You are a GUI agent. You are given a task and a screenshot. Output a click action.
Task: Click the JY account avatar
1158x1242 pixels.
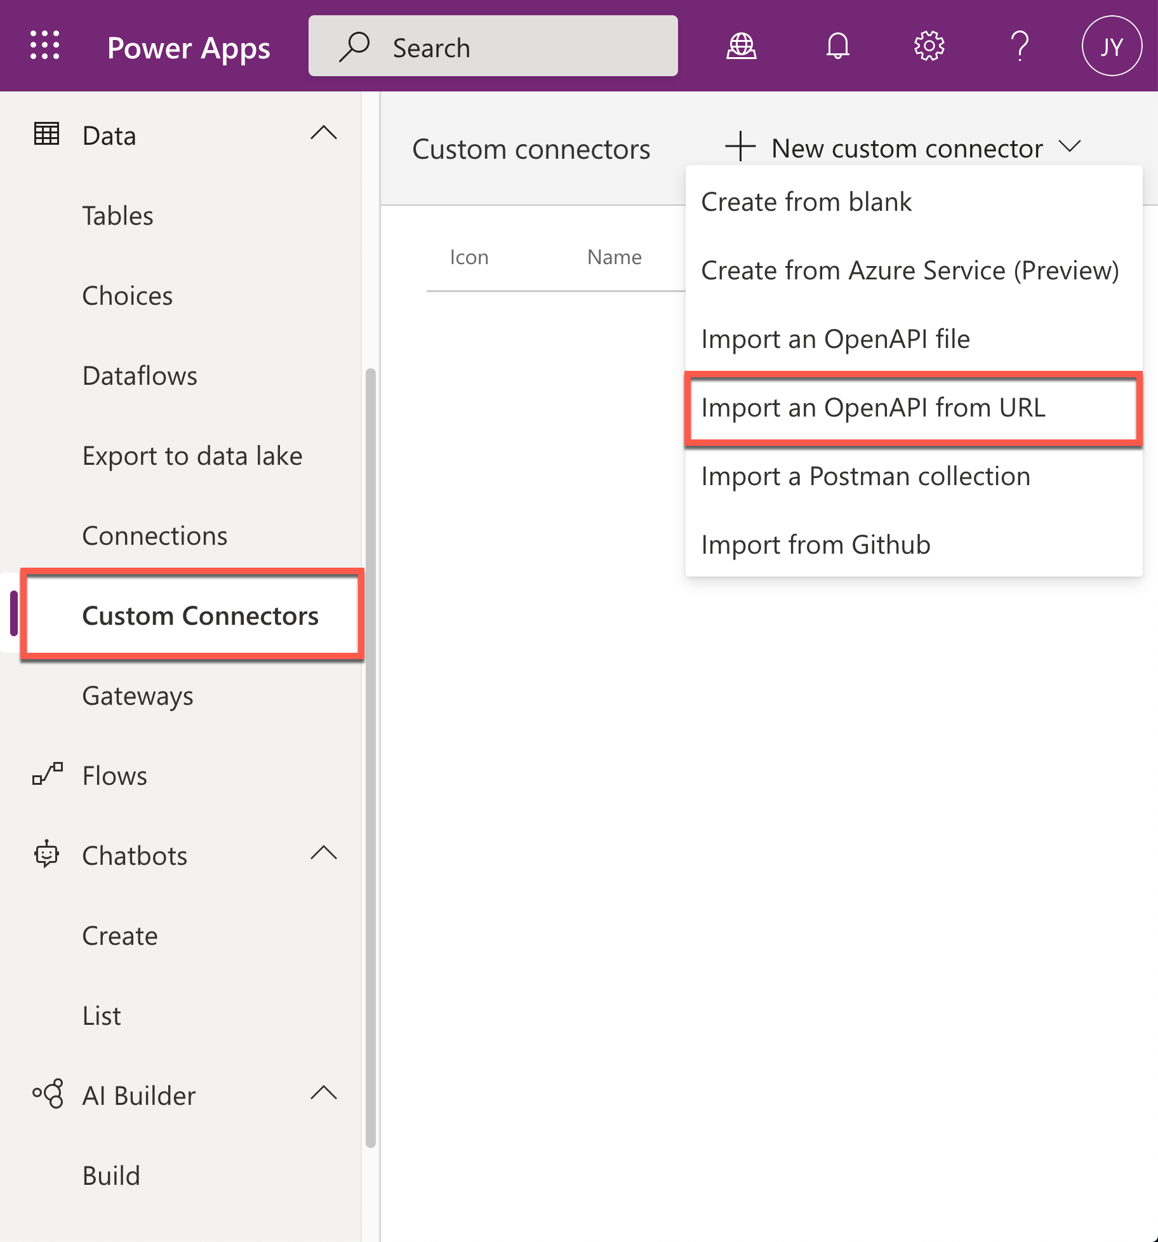1112,45
